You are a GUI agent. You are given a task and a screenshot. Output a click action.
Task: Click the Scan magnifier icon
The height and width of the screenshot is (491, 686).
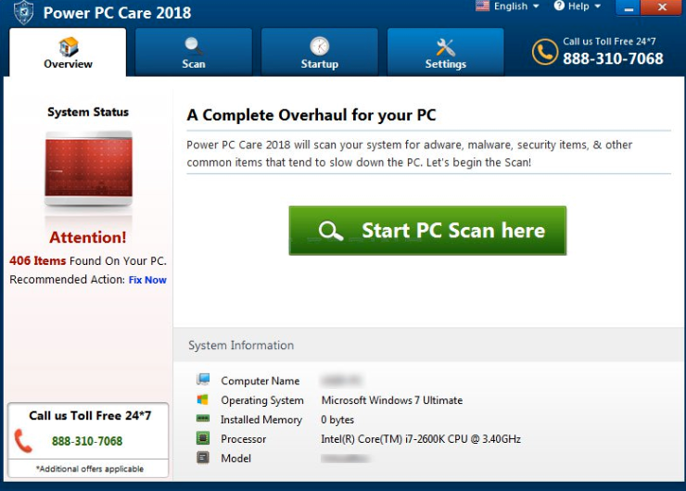click(x=194, y=46)
